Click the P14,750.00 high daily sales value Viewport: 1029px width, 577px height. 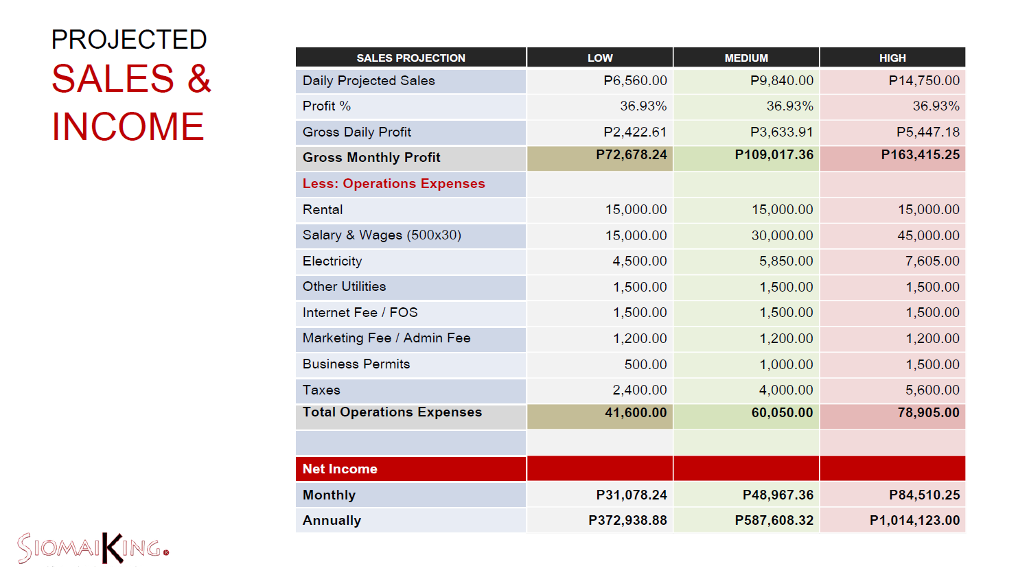(924, 81)
